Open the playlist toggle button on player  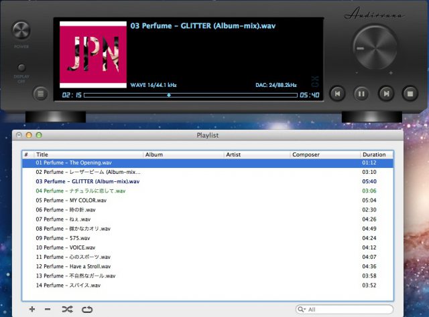click(x=40, y=94)
